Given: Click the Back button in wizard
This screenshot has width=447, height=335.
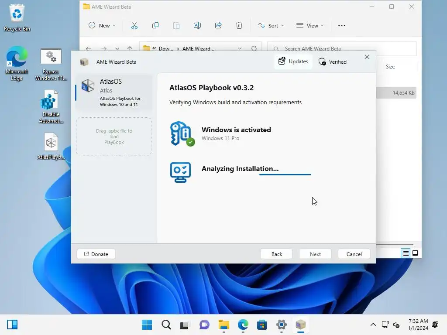Looking at the screenshot, I should (x=276, y=254).
